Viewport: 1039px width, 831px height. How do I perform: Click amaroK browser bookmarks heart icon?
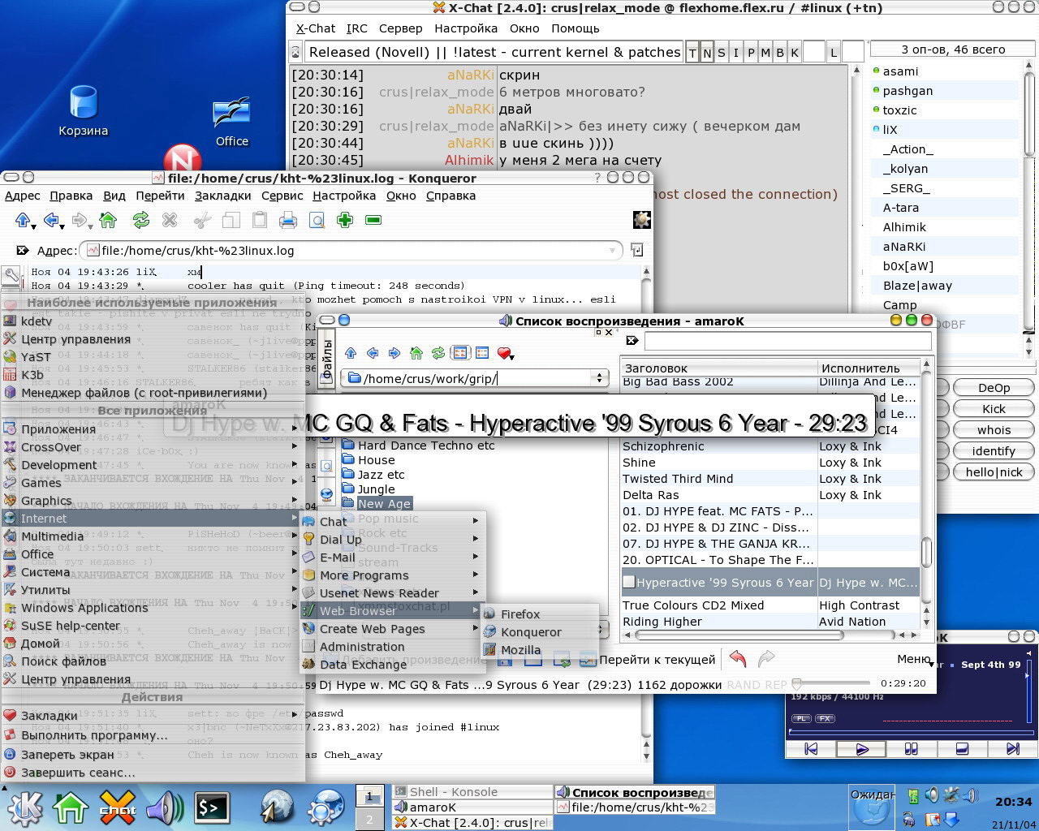point(505,353)
